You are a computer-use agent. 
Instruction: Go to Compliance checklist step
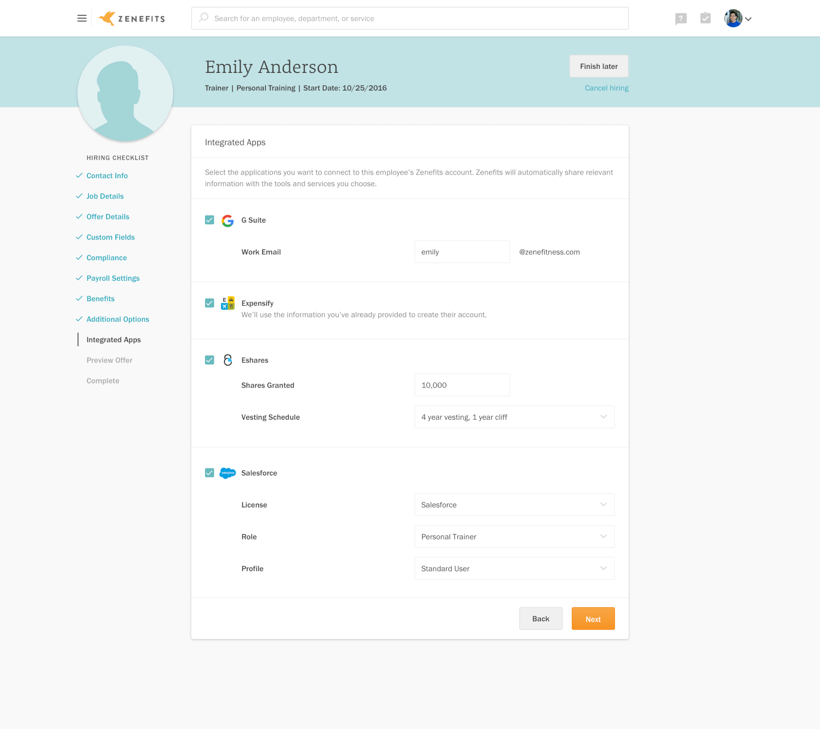click(x=107, y=258)
